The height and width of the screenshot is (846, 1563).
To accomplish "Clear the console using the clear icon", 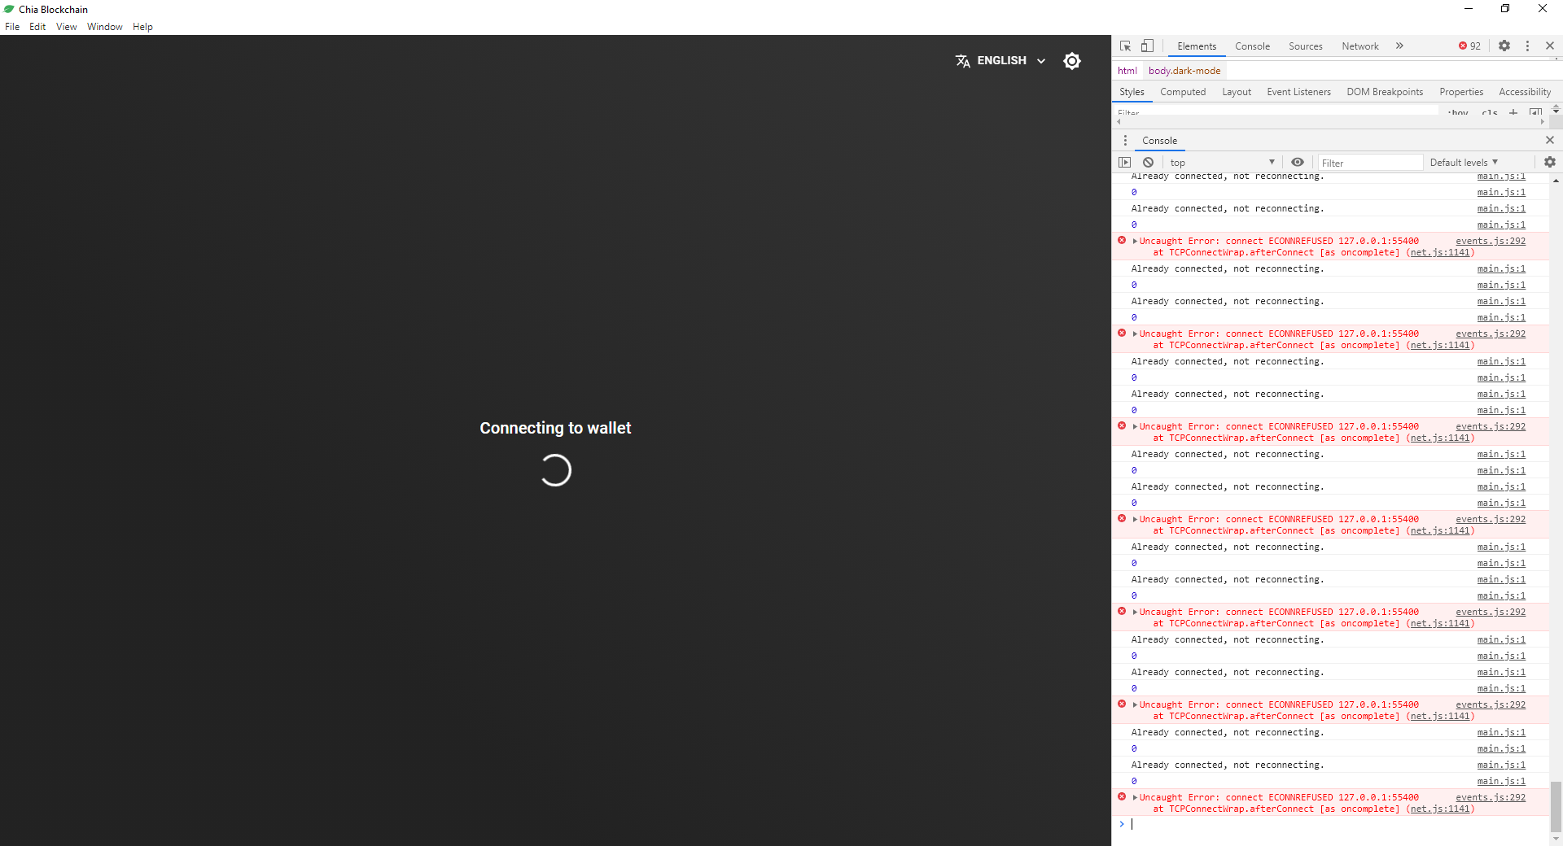I will [x=1148, y=162].
